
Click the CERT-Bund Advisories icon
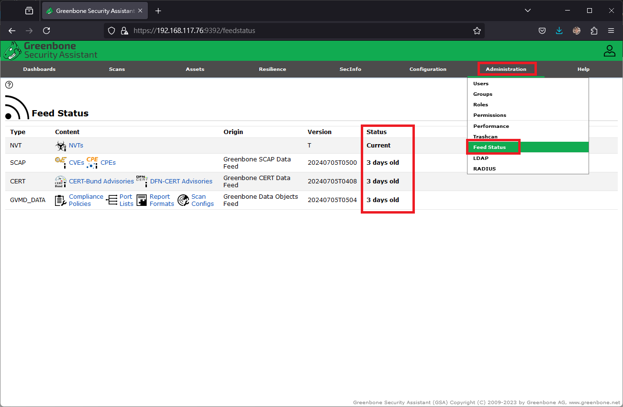61,181
